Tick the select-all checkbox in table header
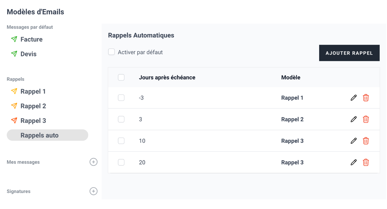387x209 pixels. 121,77
